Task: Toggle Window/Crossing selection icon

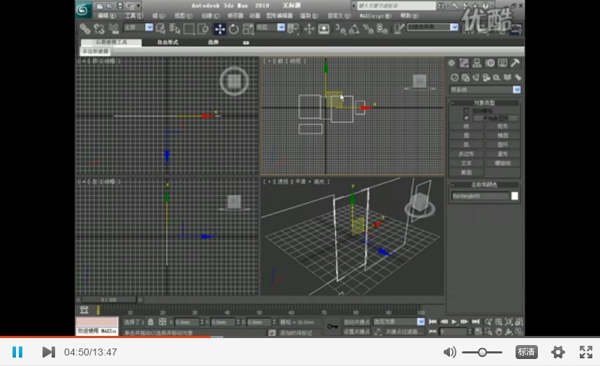Action: coord(203,29)
